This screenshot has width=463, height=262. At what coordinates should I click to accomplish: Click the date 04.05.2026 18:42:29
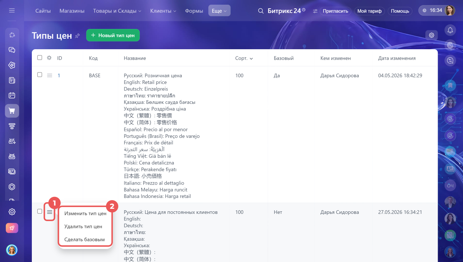click(400, 76)
